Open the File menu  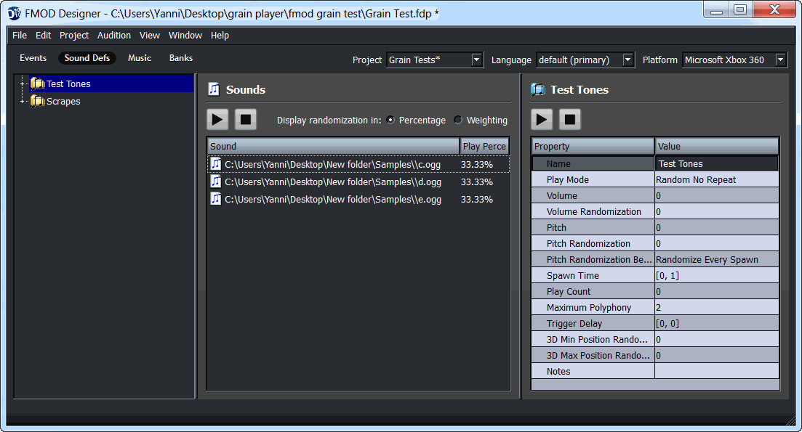[20, 36]
